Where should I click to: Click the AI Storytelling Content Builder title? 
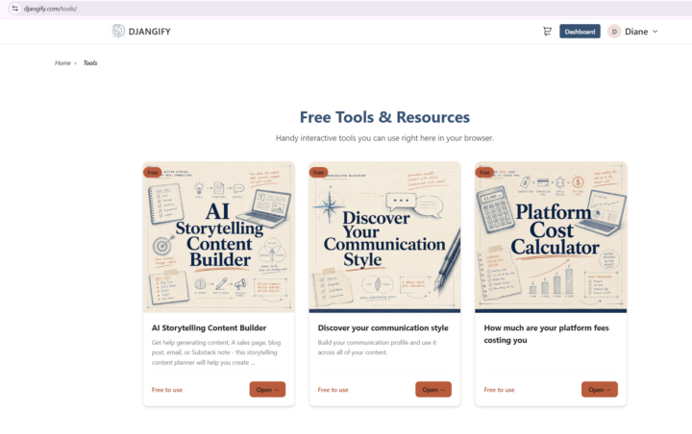(209, 327)
